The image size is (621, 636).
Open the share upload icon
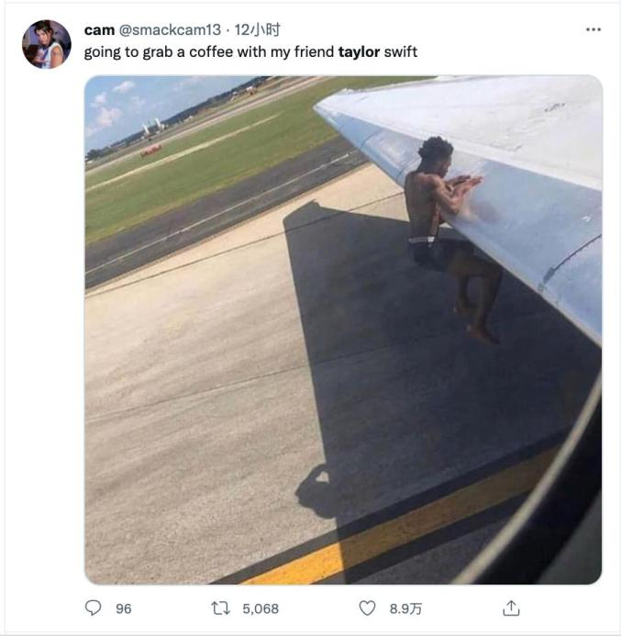pyautogui.click(x=512, y=608)
